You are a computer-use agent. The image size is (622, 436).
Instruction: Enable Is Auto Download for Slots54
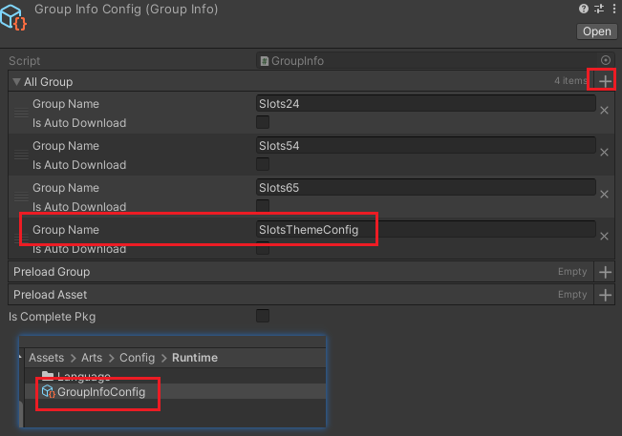click(x=263, y=165)
